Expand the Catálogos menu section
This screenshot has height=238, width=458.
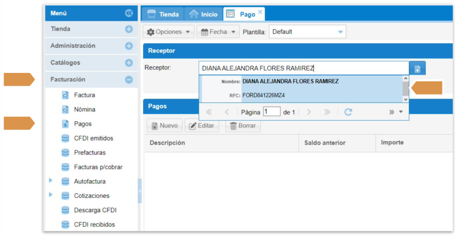point(129,63)
